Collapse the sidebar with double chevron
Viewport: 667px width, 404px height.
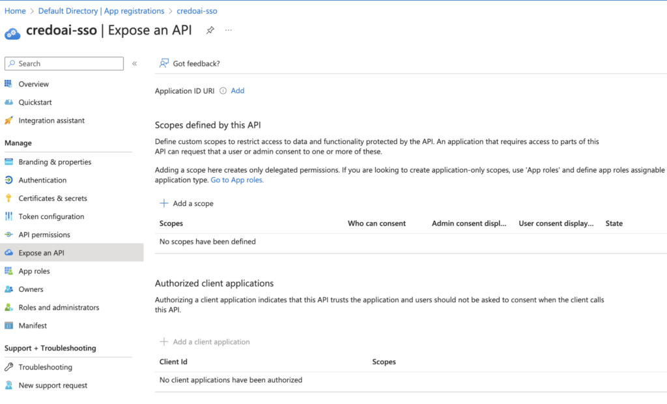tap(134, 63)
